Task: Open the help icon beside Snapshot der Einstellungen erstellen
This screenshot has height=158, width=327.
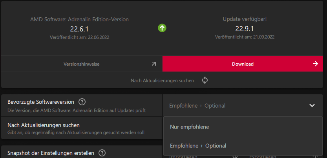Action: point(102,153)
